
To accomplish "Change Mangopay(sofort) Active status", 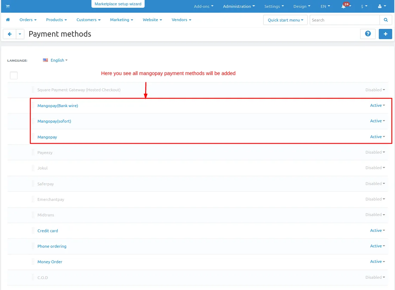I will [377, 121].
